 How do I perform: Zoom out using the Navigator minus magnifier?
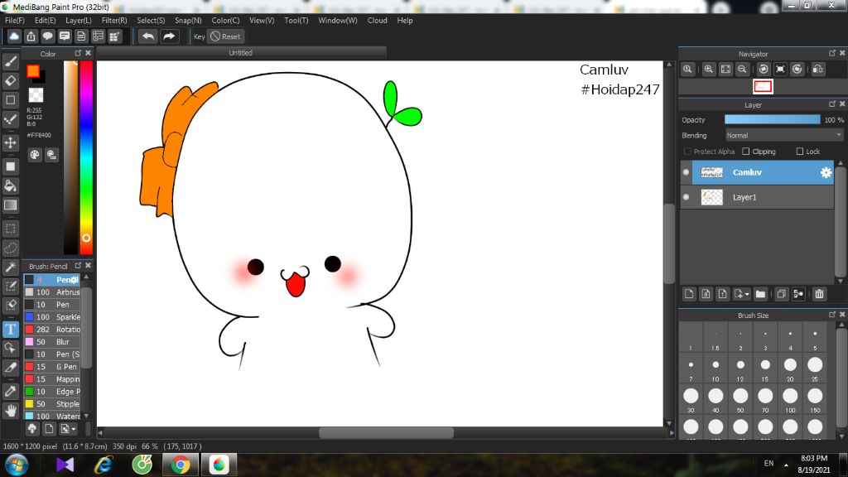pyautogui.click(x=742, y=70)
